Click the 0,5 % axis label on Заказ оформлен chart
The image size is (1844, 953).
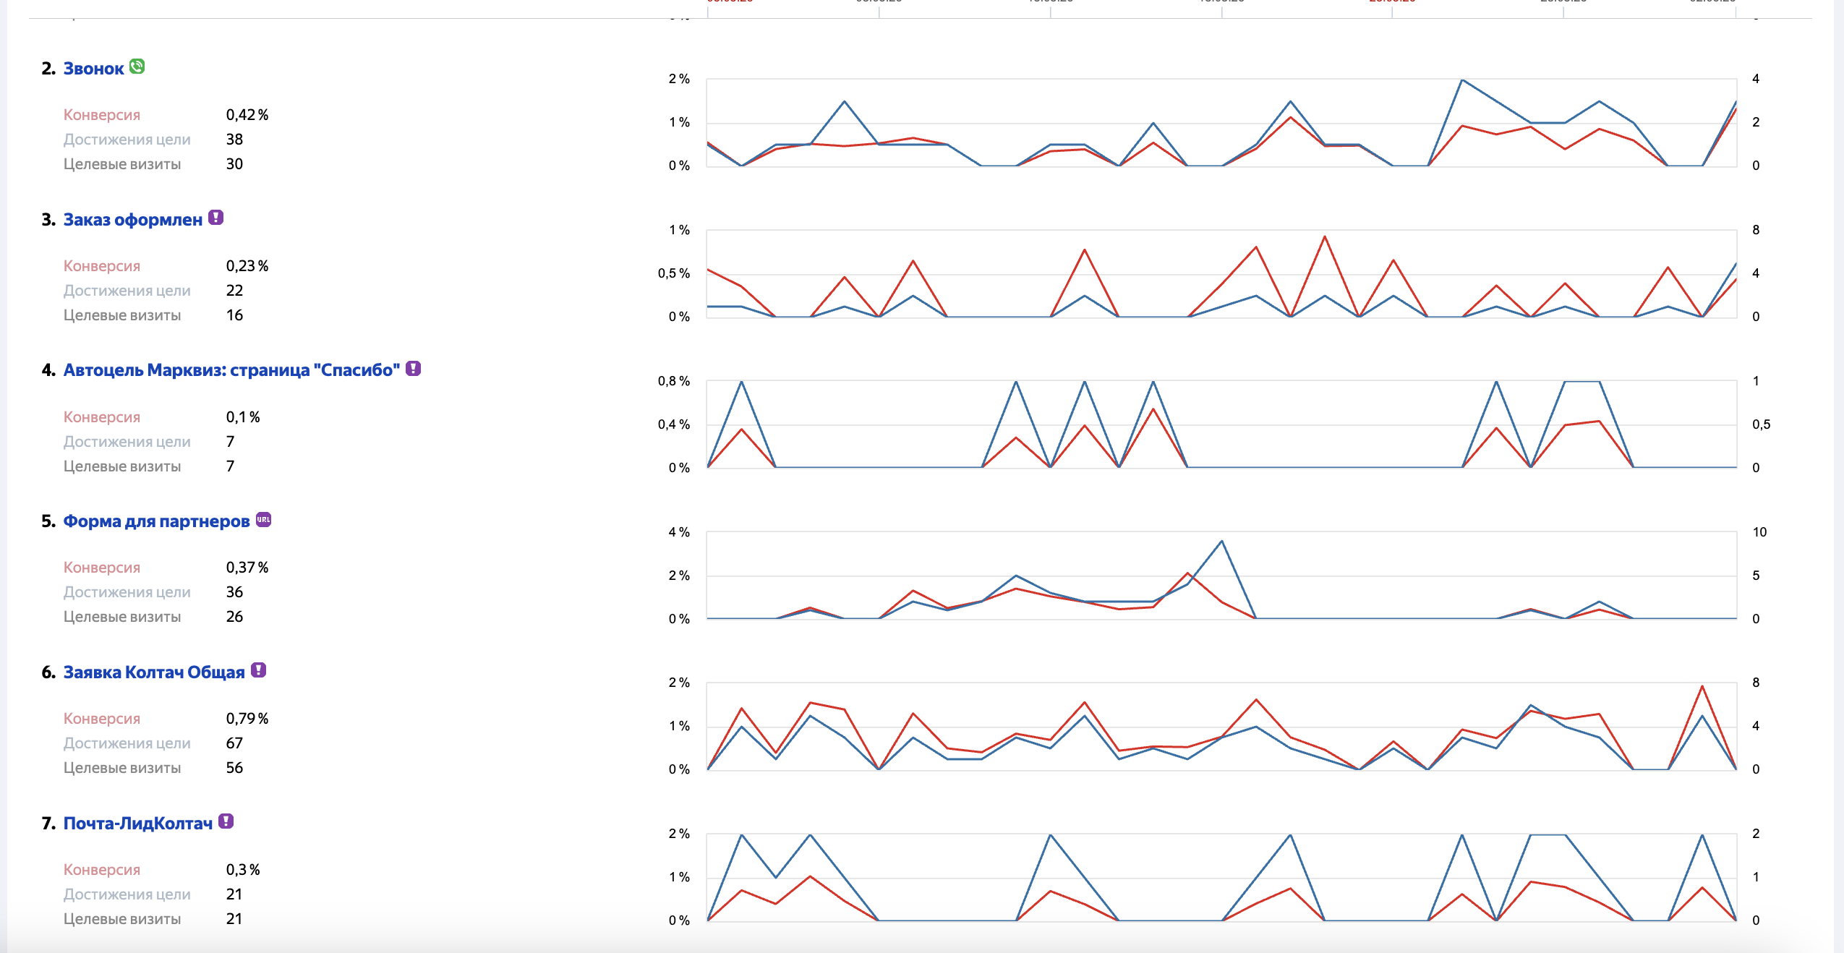(x=674, y=273)
